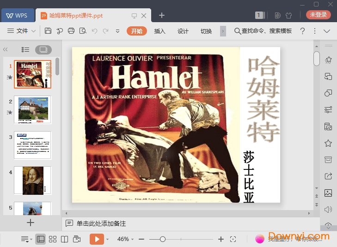Switch to slide sorter view

pos(53,239)
